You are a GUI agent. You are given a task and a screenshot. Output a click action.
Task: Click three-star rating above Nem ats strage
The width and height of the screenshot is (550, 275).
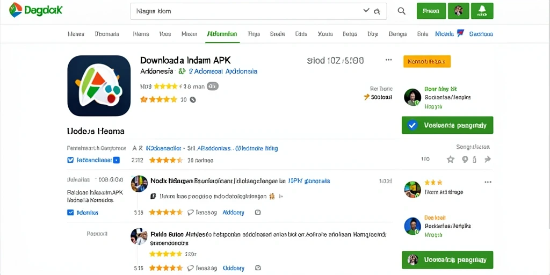tap(433, 183)
